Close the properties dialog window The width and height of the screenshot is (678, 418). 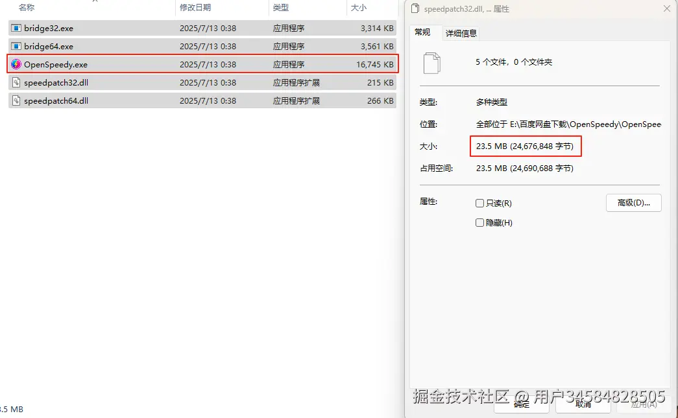coord(667,8)
